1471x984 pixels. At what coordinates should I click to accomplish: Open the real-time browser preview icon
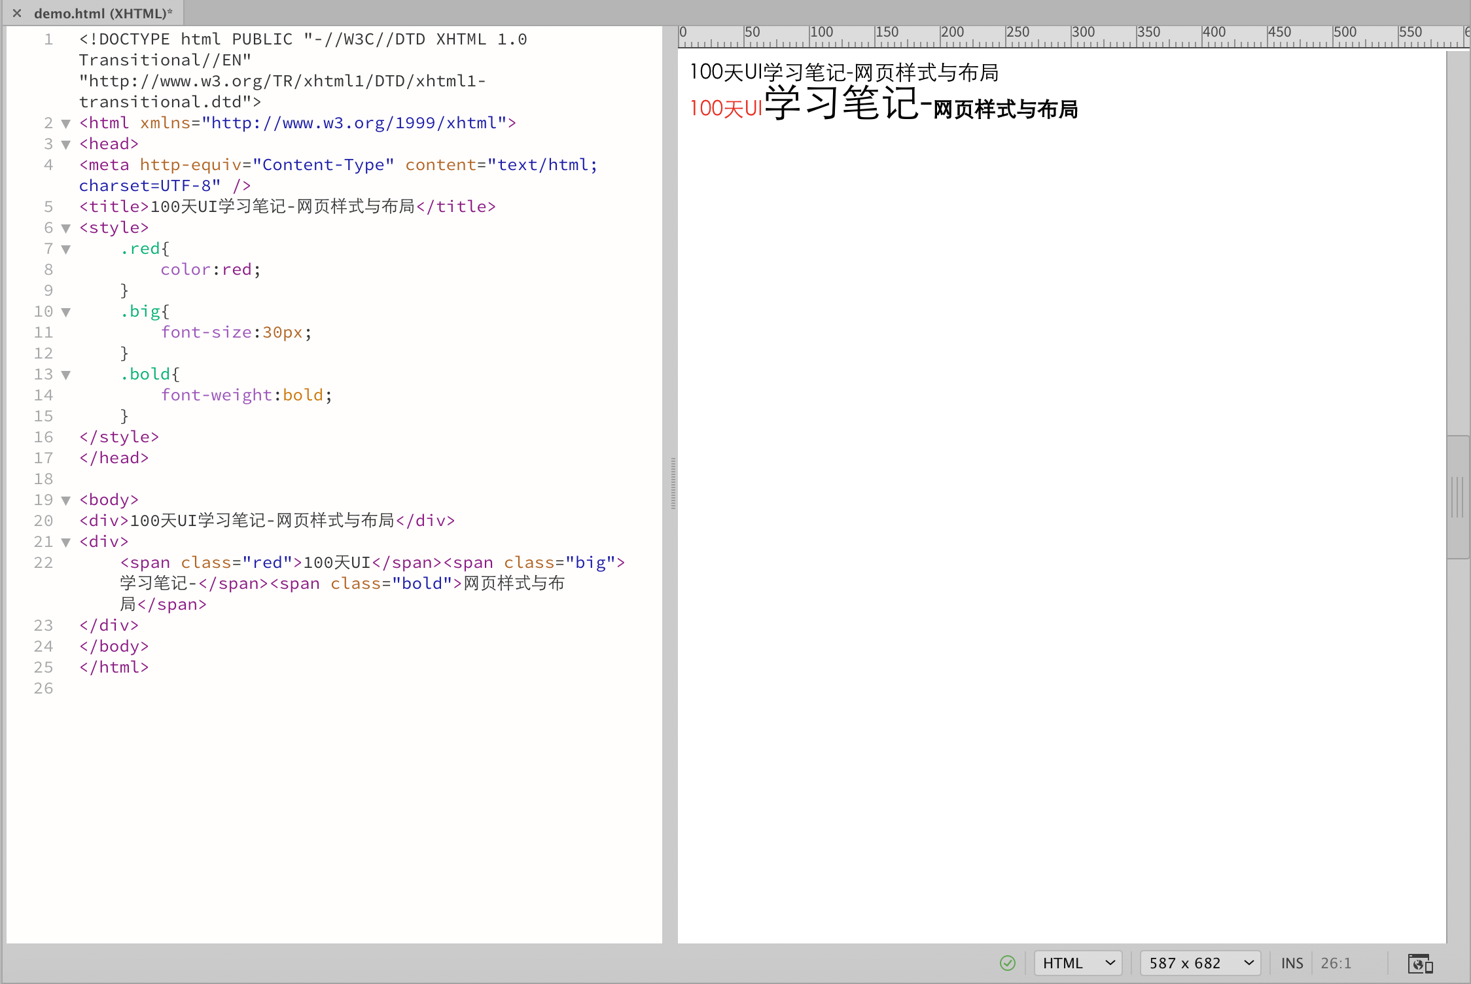(1420, 964)
